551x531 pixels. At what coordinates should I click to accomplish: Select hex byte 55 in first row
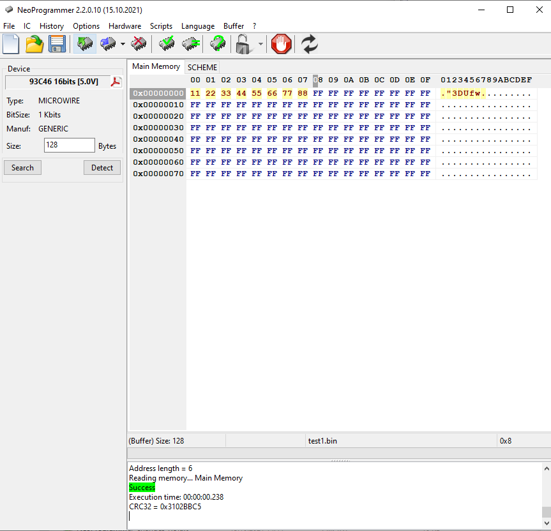click(x=257, y=93)
